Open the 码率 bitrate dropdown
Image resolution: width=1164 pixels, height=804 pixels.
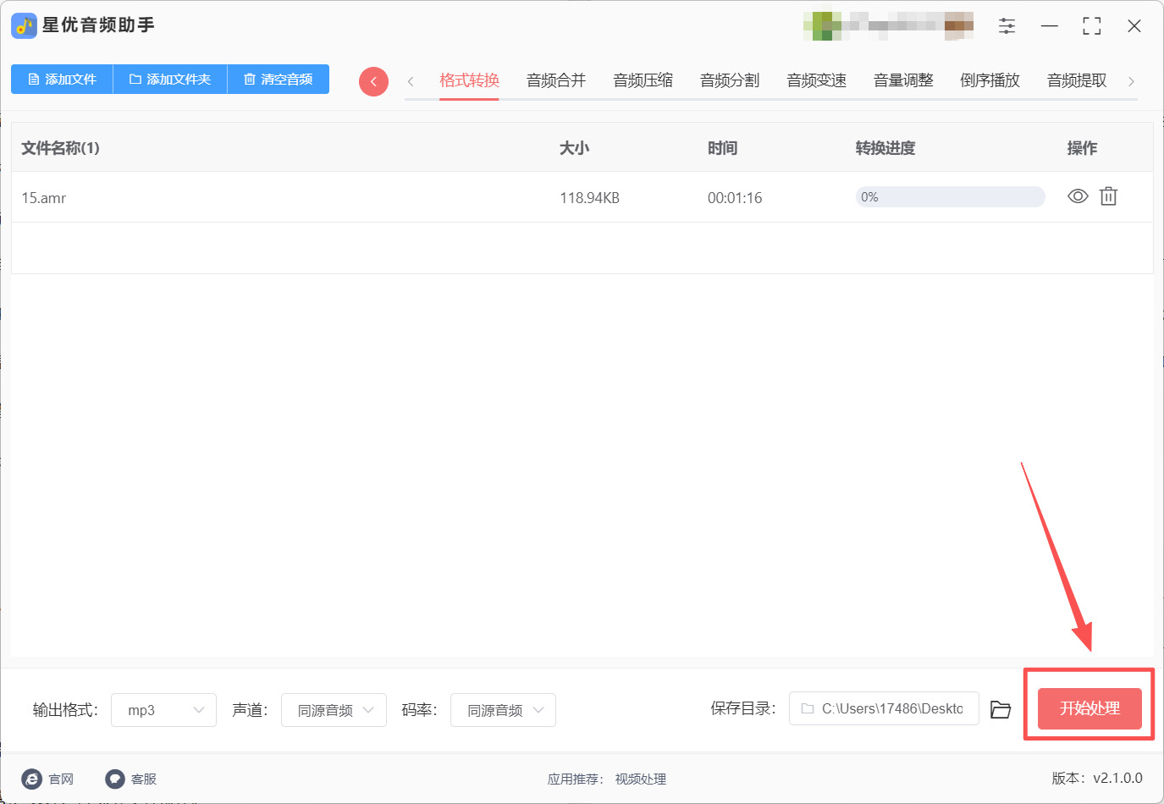[x=503, y=709]
